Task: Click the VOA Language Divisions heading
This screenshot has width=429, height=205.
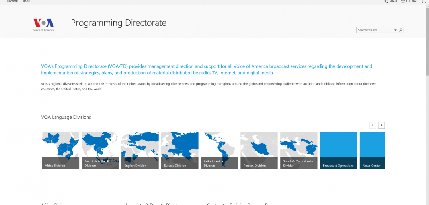Action: pos(66,117)
